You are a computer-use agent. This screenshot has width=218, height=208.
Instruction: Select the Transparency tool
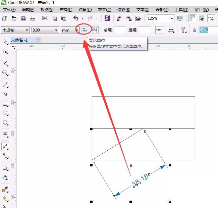(x=5, y=177)
